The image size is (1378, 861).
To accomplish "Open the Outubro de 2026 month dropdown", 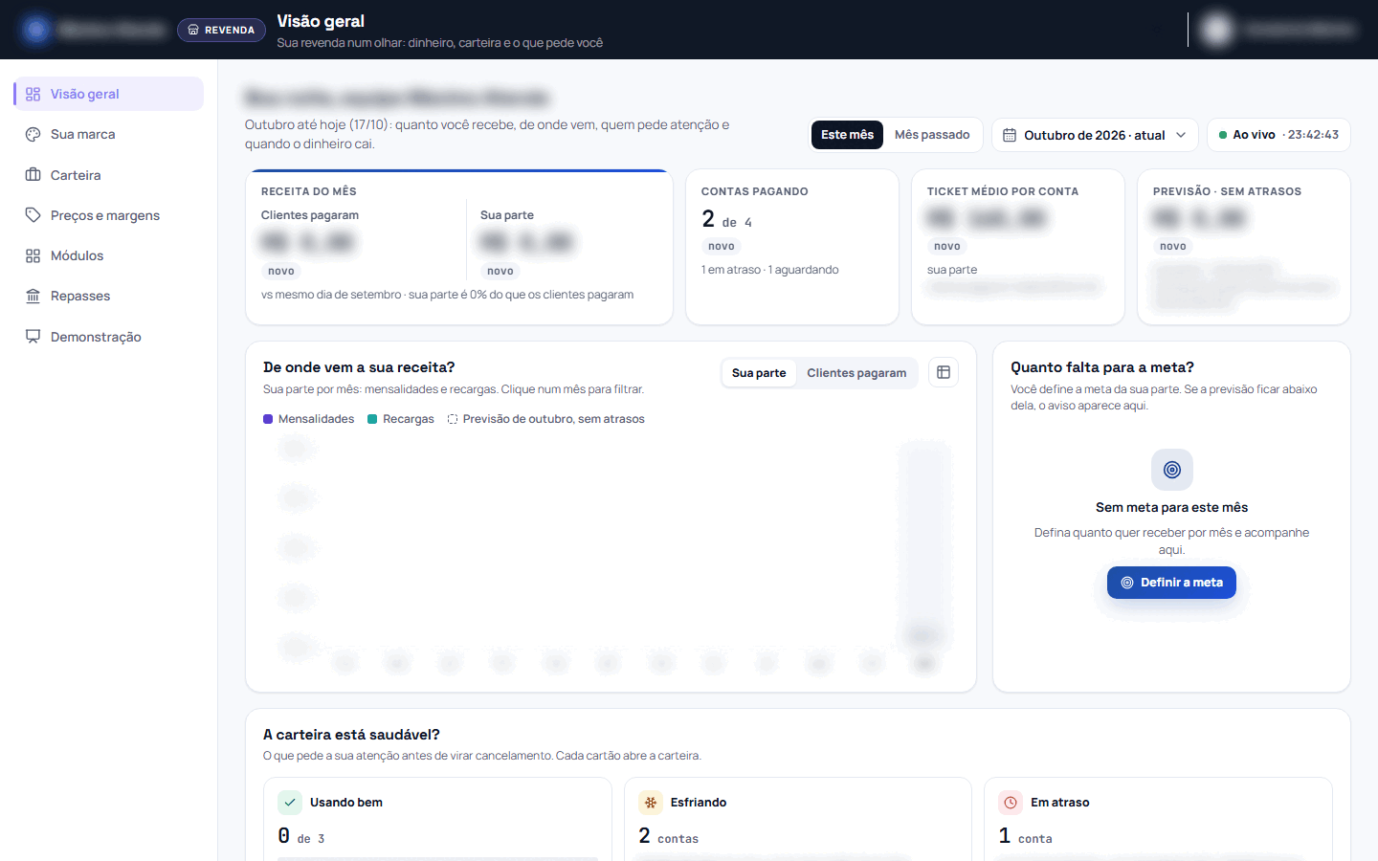I will coord(1095,135).
